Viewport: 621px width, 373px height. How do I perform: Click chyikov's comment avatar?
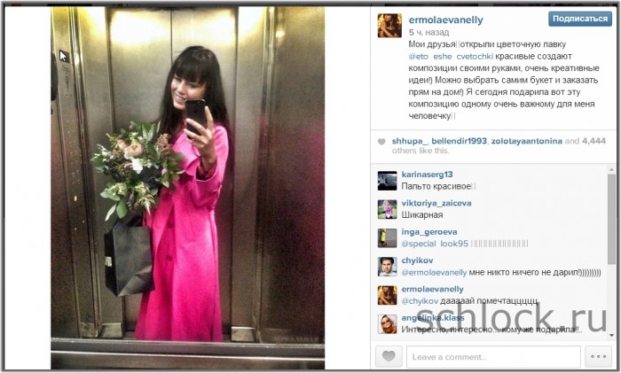387,267
